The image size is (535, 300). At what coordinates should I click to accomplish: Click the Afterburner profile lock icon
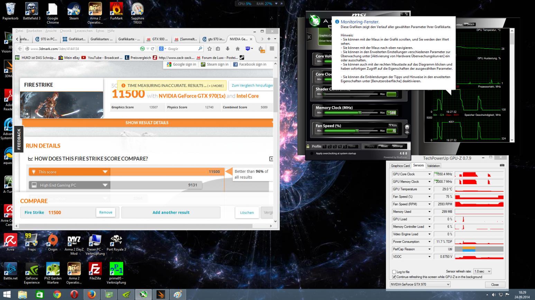(308, 146)
